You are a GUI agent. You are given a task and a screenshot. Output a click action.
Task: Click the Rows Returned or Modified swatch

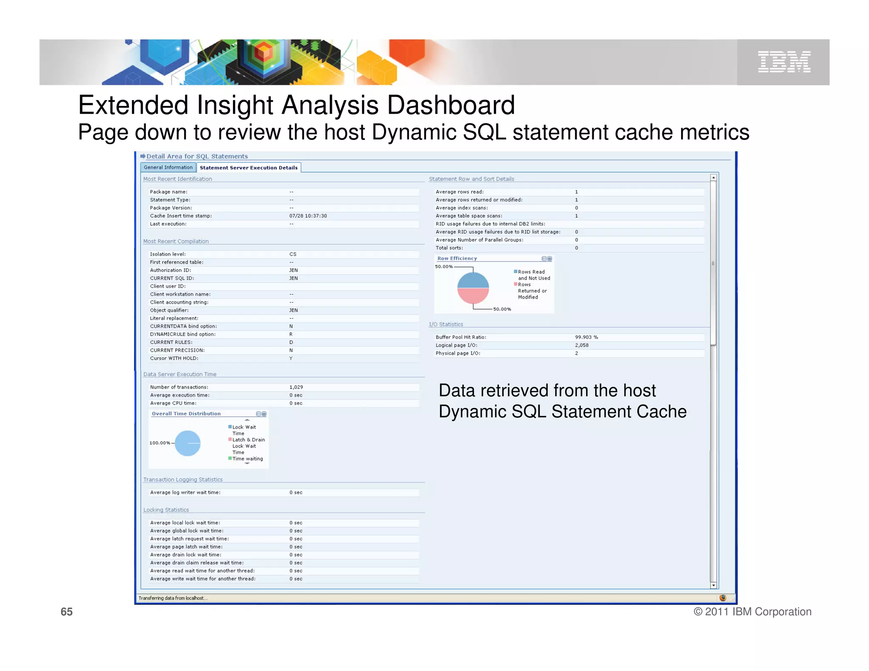(516, 284)
